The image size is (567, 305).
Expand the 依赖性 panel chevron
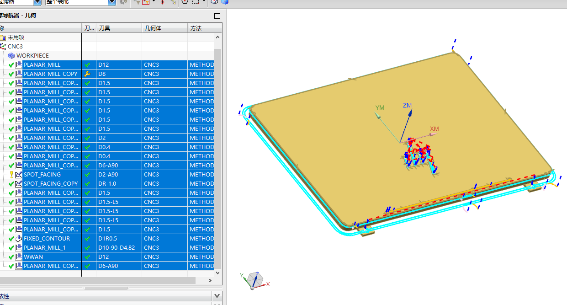[x=217, y=296]
